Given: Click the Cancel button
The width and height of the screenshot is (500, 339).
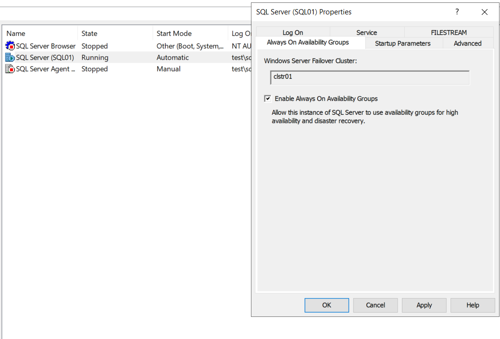Looking at the screenshot, I should click(375, 305).
